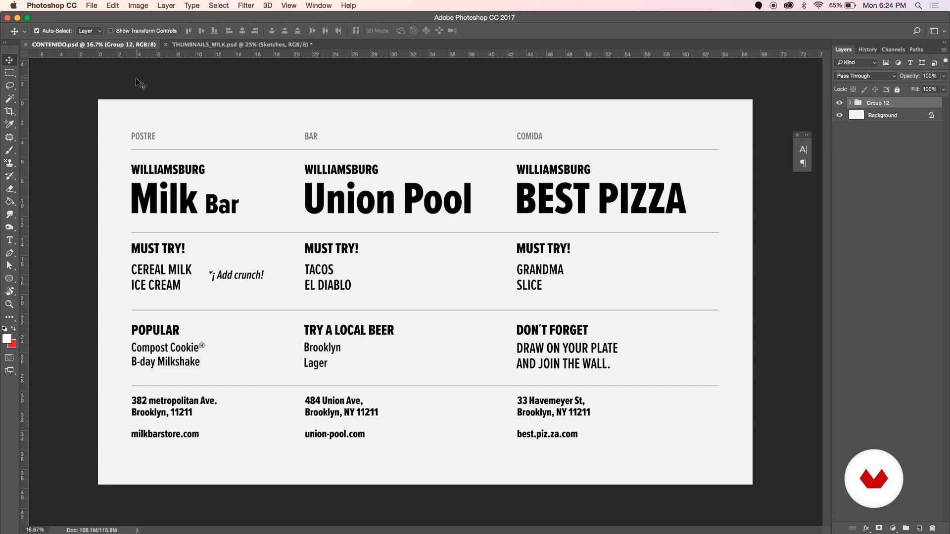Filter layers by type layer T icon
The height and width of the screenshot is (534, 950).
coord(910,63)
